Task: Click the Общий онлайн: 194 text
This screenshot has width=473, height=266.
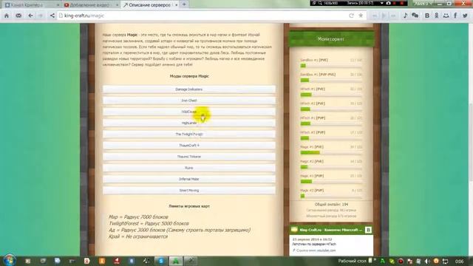Action: click(331, 204)
